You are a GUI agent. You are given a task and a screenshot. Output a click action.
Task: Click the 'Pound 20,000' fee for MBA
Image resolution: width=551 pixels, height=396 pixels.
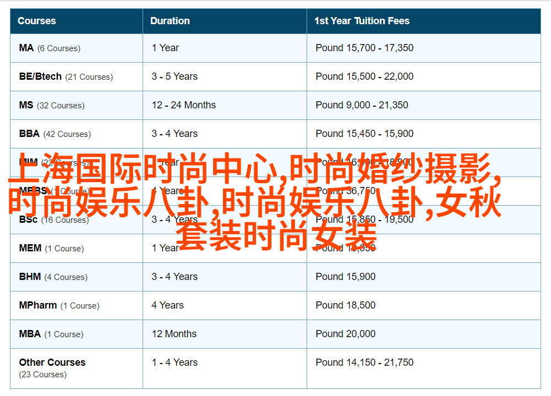click(346, 334)
